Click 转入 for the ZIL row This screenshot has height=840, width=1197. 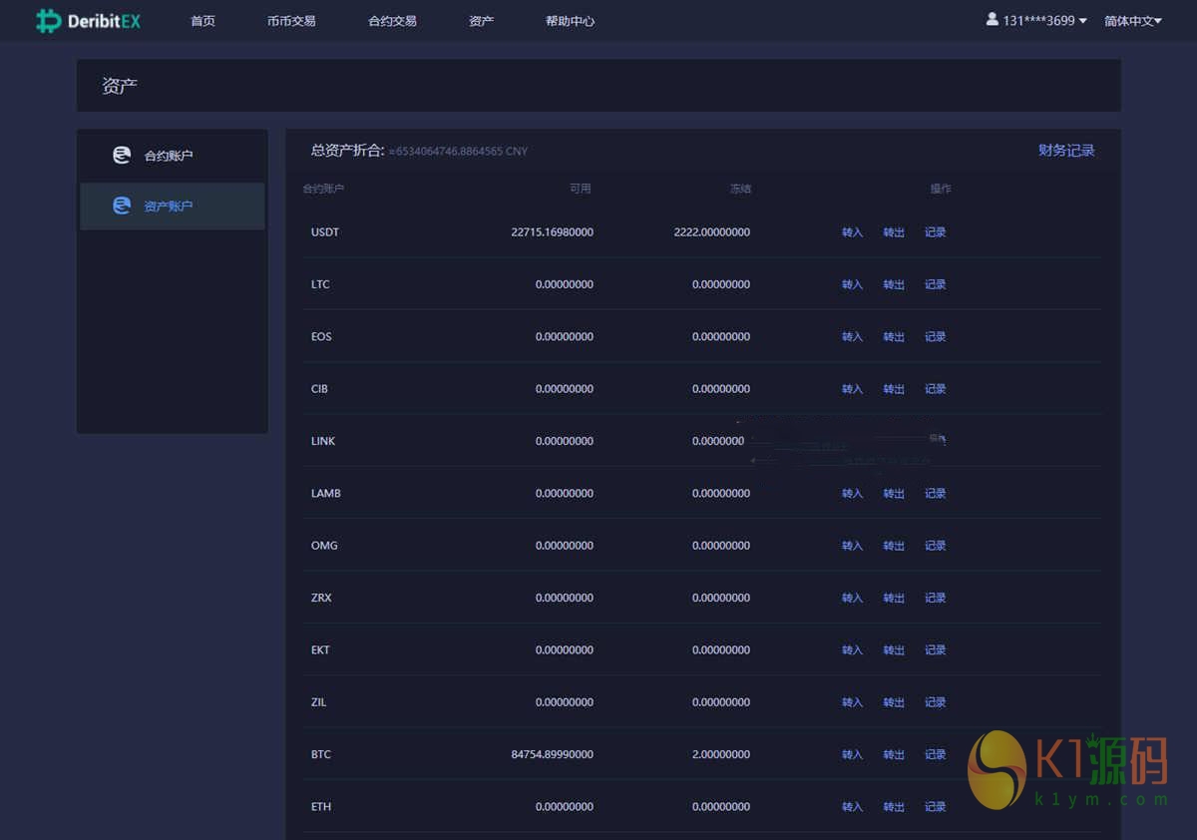point(852,702)
